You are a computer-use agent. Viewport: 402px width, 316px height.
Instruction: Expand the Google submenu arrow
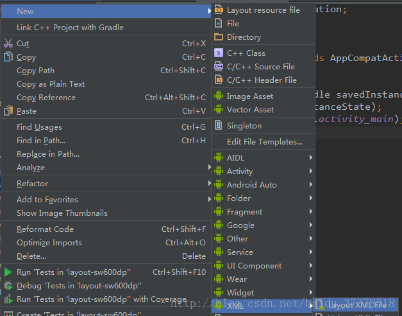[x=311, y=225]
